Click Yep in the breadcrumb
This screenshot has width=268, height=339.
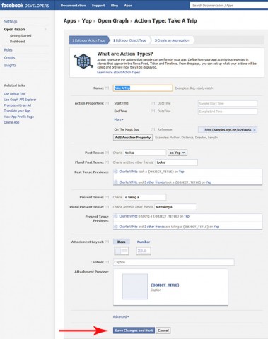pos(87,21)
